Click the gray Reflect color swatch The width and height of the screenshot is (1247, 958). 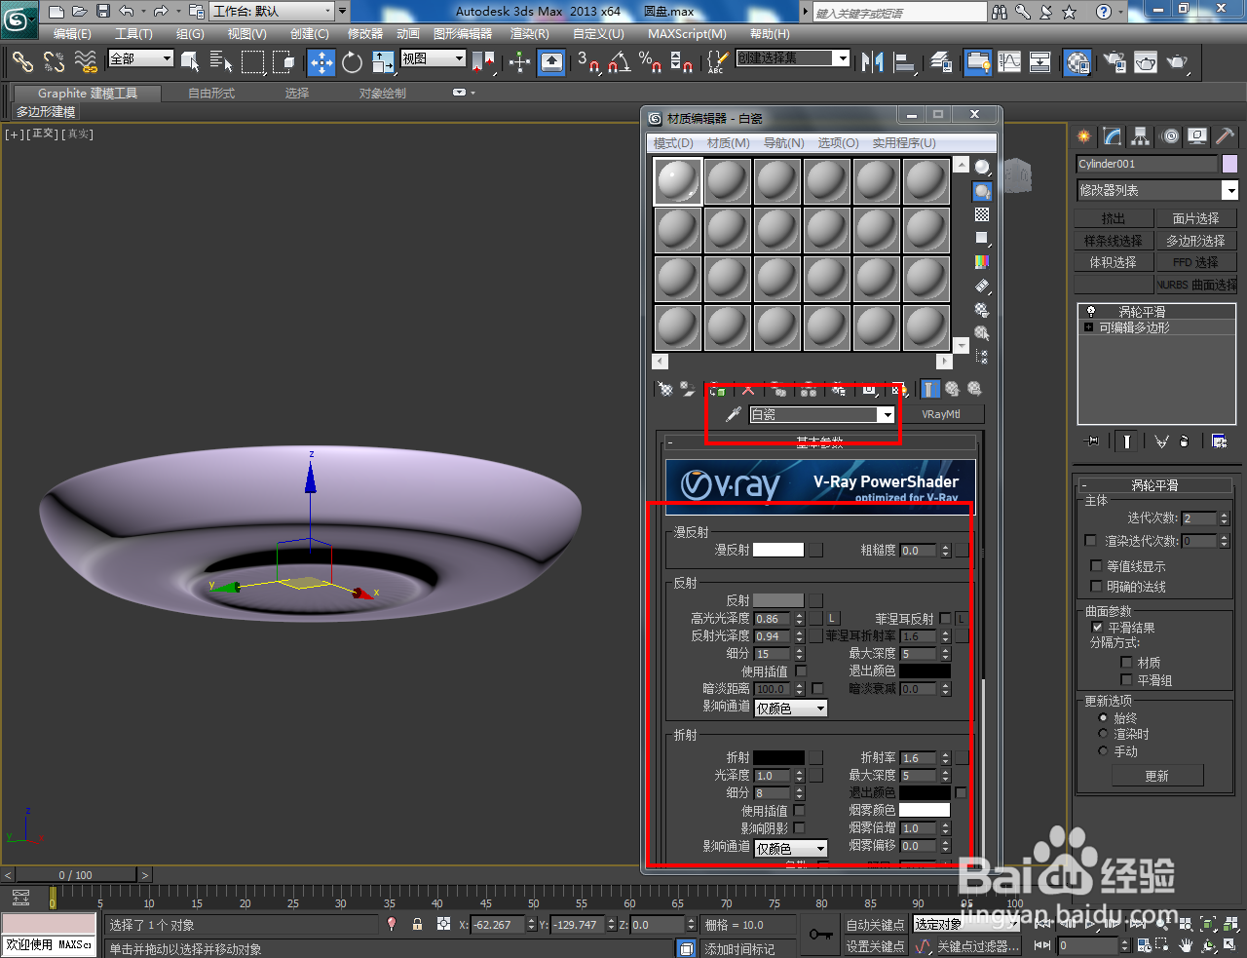(x=778, y=600)
